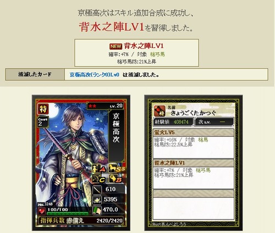The width and height of the screenshot is (275, 233).
Task: Click the red heart HP icon
Action: 42,211
